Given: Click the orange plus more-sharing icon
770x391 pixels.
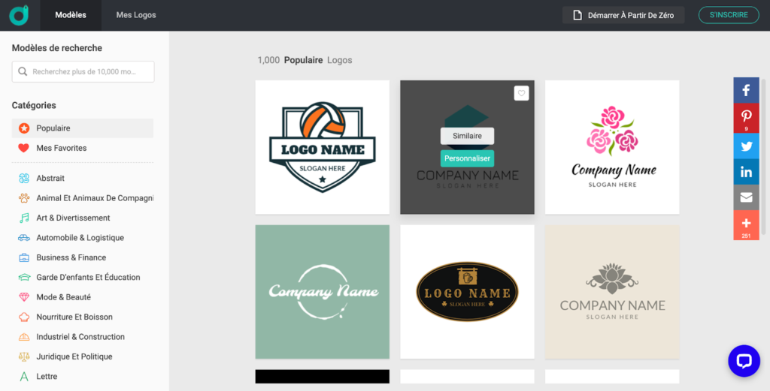Looking at the screenshot, I should [746, 225].
